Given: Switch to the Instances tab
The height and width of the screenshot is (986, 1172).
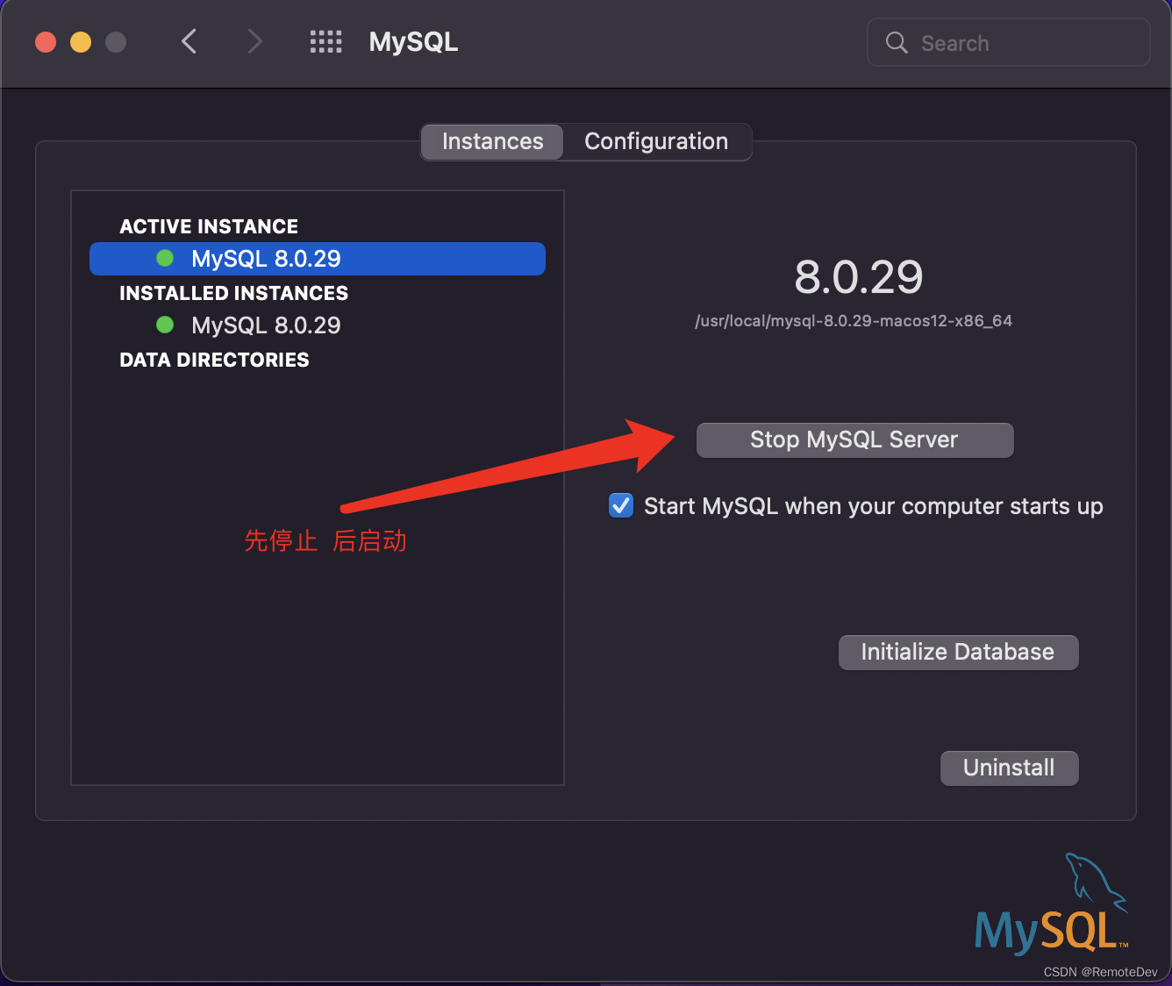Looking at the screenshot, I should pyautogui.click(x=492, y=141).
